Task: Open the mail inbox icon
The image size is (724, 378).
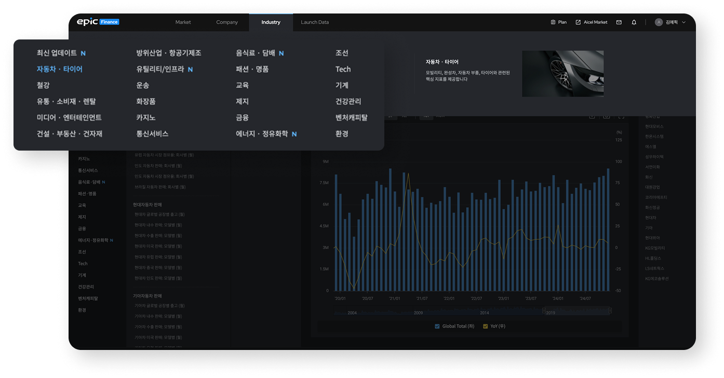Action: (619, 22)
